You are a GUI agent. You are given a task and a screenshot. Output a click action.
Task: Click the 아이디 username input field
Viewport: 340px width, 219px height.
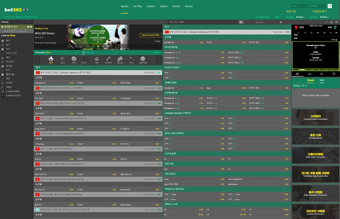point(299,6)
